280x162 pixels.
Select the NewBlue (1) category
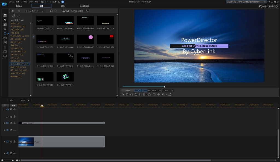pyautogui.click(x=16, y=77)
